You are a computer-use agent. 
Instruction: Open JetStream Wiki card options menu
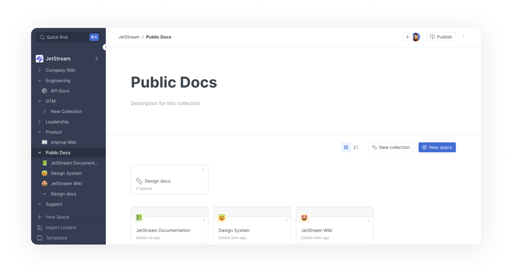click(x=369, y=220)
